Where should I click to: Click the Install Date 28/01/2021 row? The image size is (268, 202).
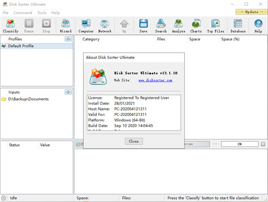[134, 103]
